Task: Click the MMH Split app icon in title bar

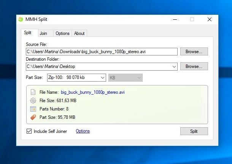Action: (21, 19)
